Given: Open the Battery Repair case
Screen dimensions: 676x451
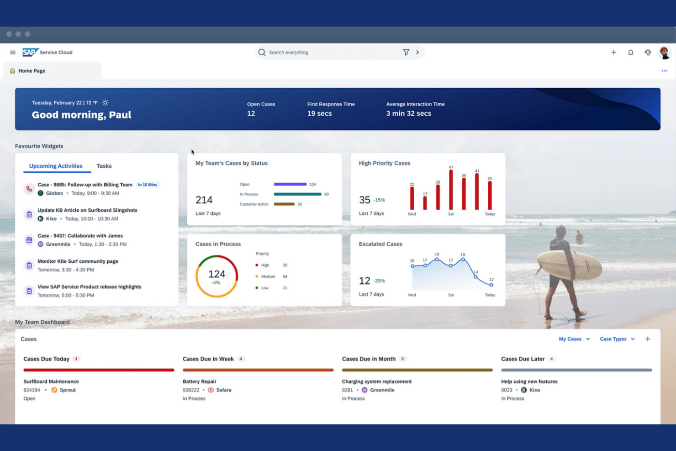Looking at the screenshot, I should 200,382.
